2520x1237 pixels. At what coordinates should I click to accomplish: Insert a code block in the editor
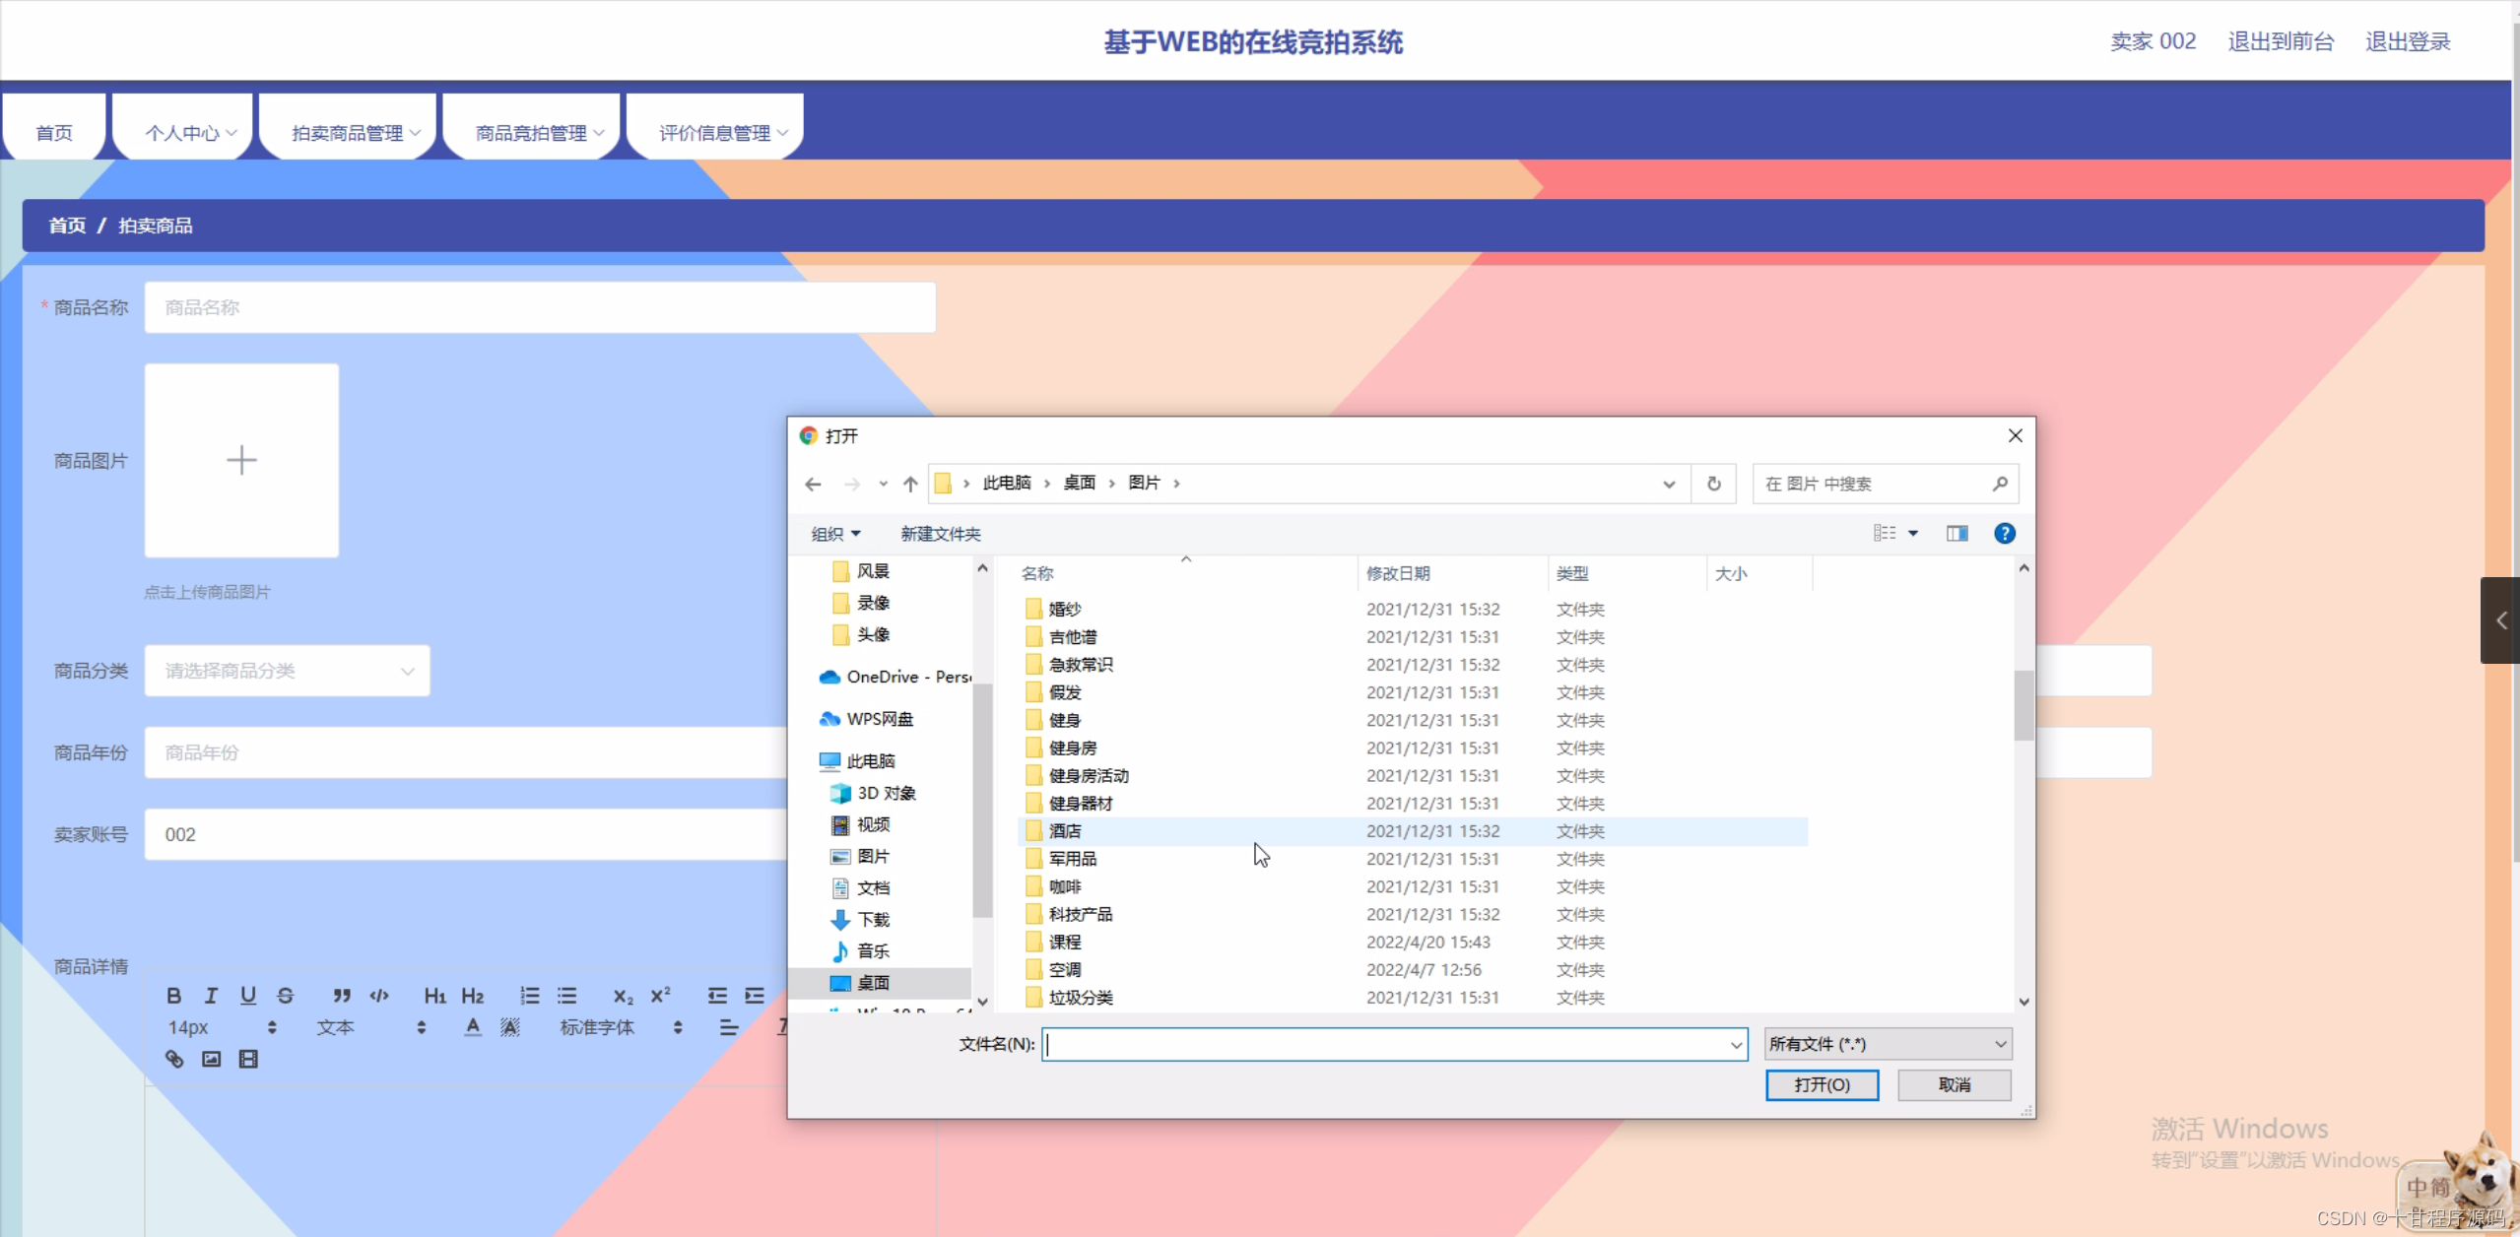tap(379, 996)
